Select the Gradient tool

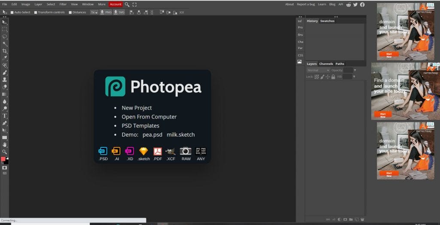point(4,94)
